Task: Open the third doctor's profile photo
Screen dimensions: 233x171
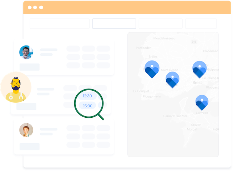Action: [26, 130]
